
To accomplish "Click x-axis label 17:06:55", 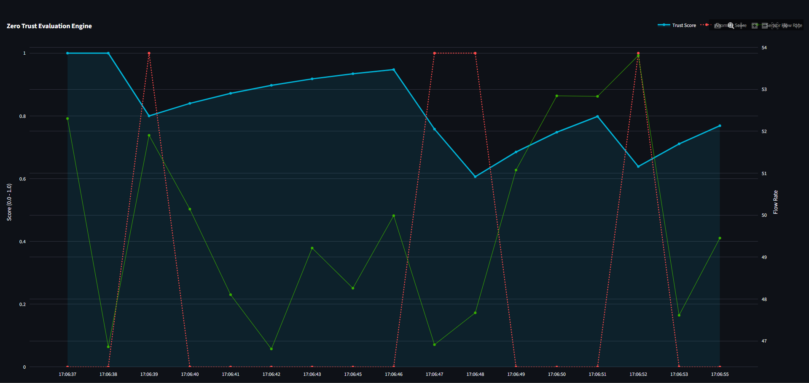I will tap(720, 374).
